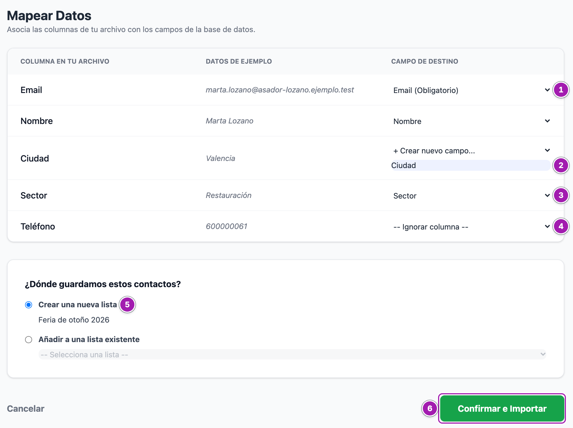Open the Nombre destination field dropdown
573x428 pixels.
coord(471,121)
